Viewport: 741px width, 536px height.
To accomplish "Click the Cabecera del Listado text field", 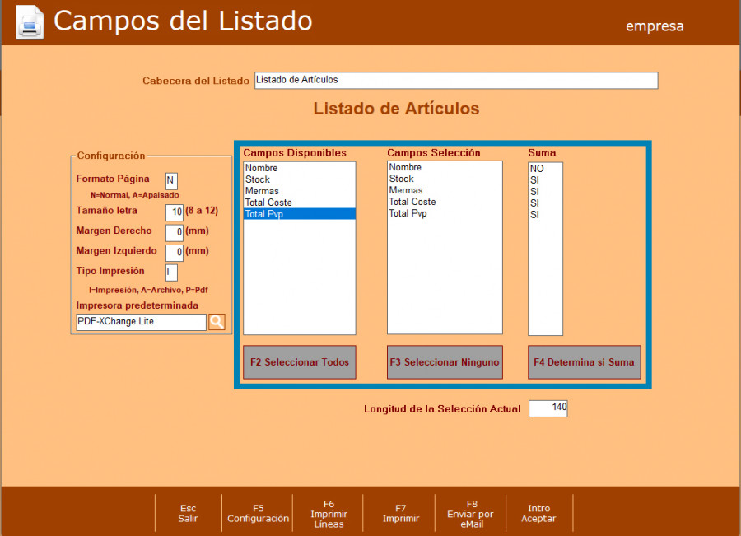I will pyautogui.click(x=456, y=81).
